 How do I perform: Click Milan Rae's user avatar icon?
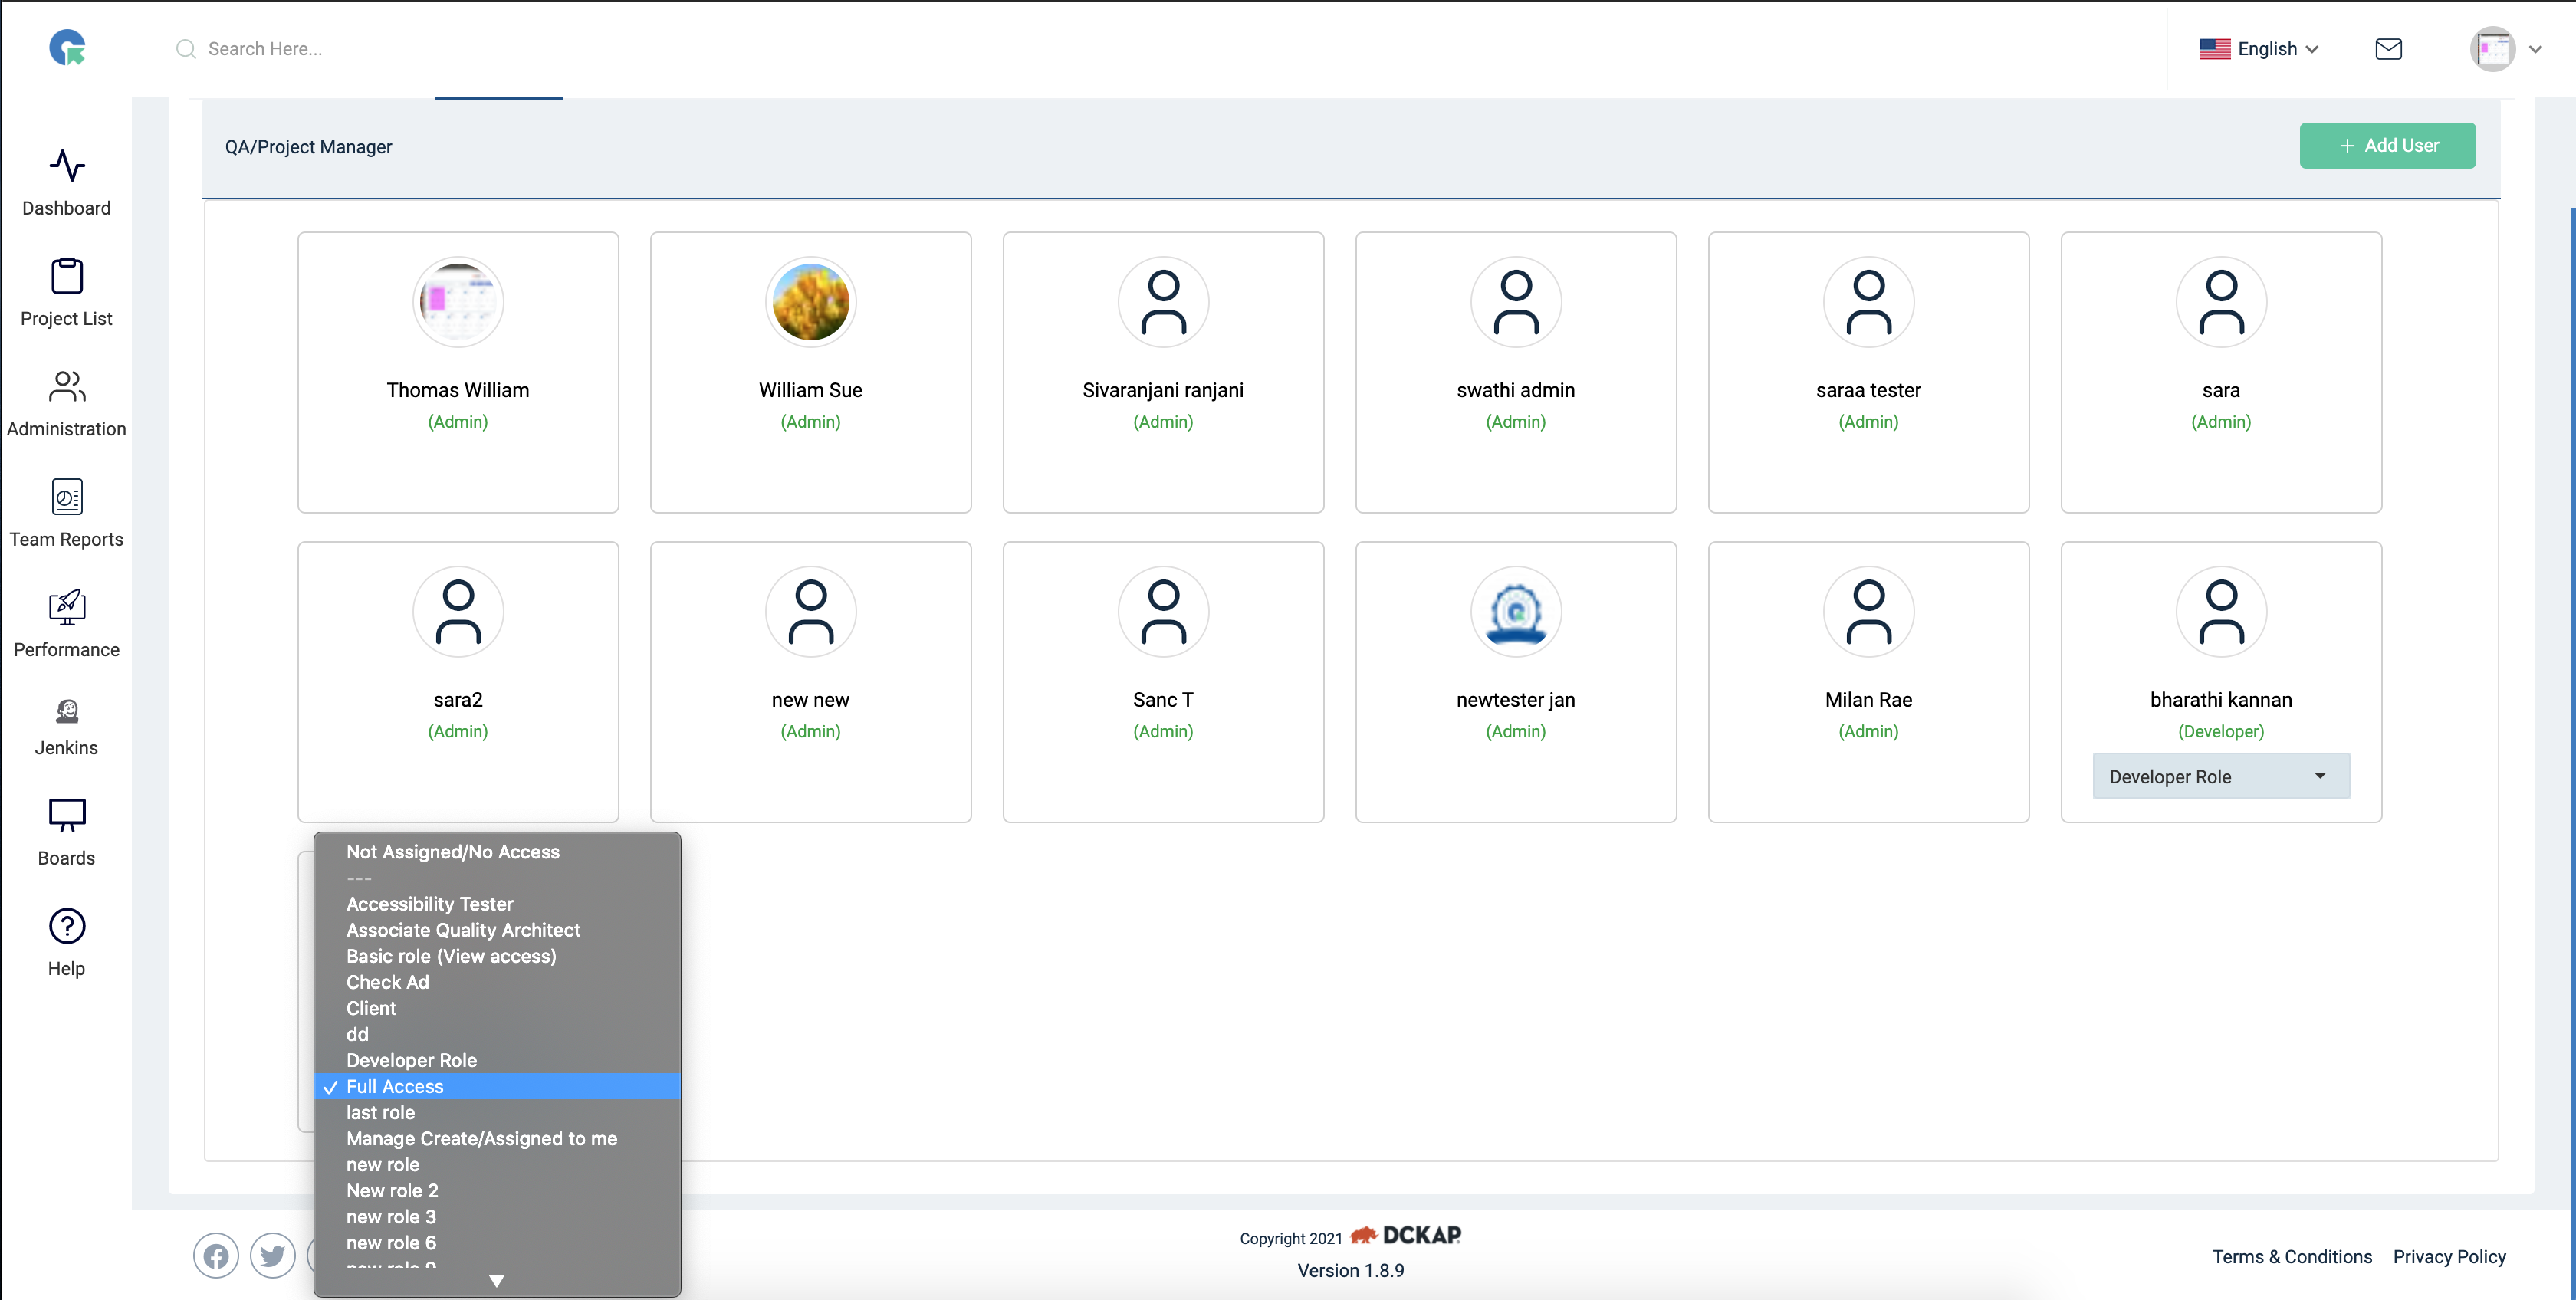click(x=1868, y=612)
